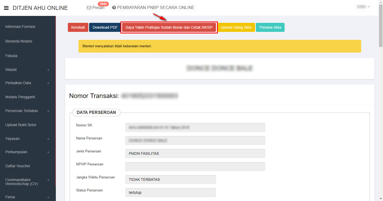Expand Perseroan Terbatas submenu plus icon
Screen dimensions: 383x201
(48, 111)
